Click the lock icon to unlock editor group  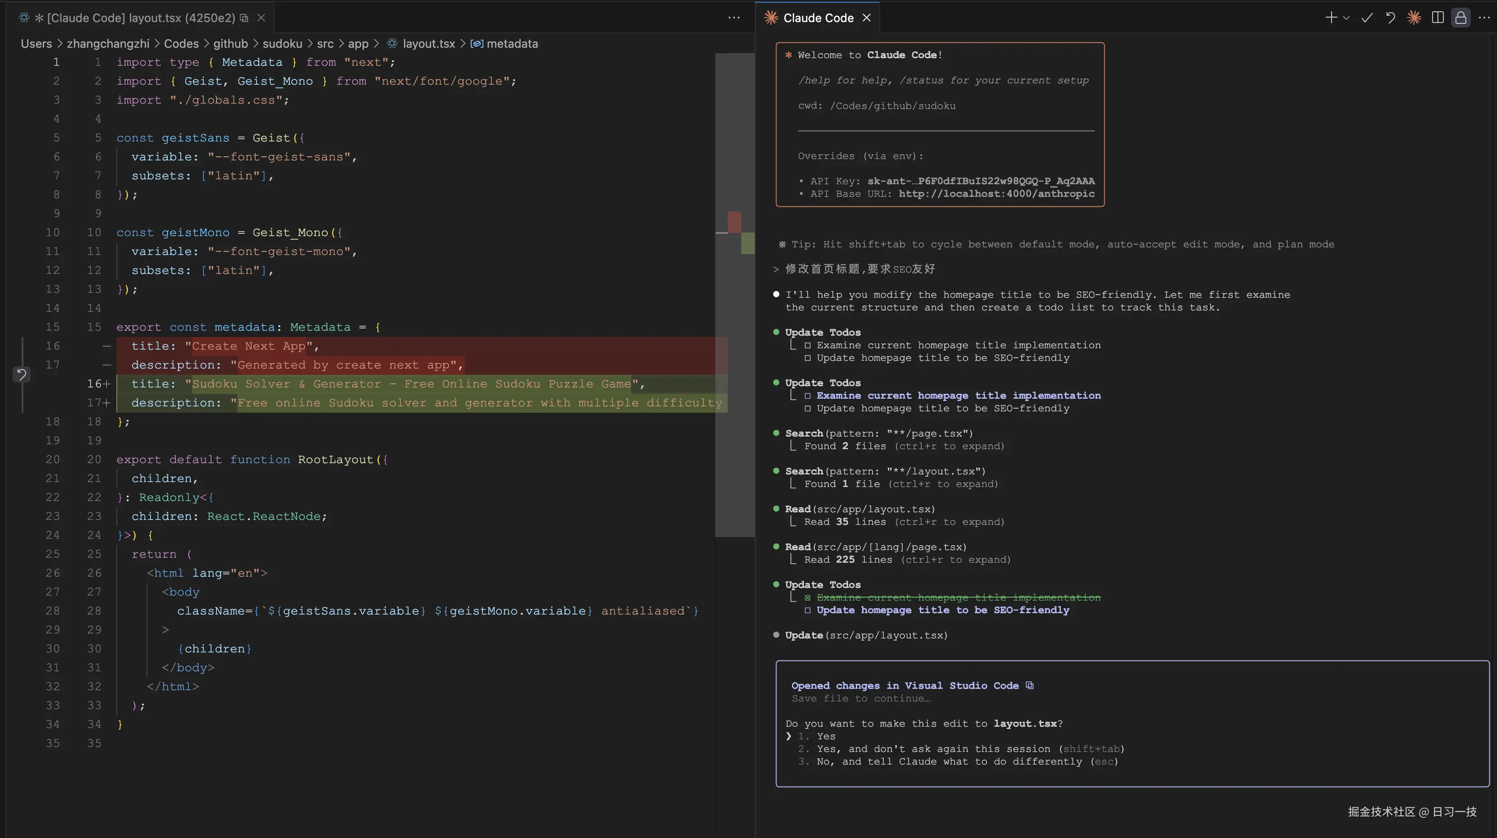pyautogui.click(x=1461, y=18)
